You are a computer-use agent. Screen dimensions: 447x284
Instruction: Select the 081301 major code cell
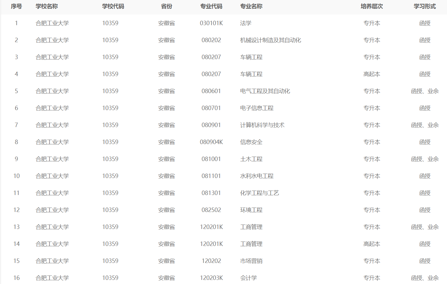211,193
